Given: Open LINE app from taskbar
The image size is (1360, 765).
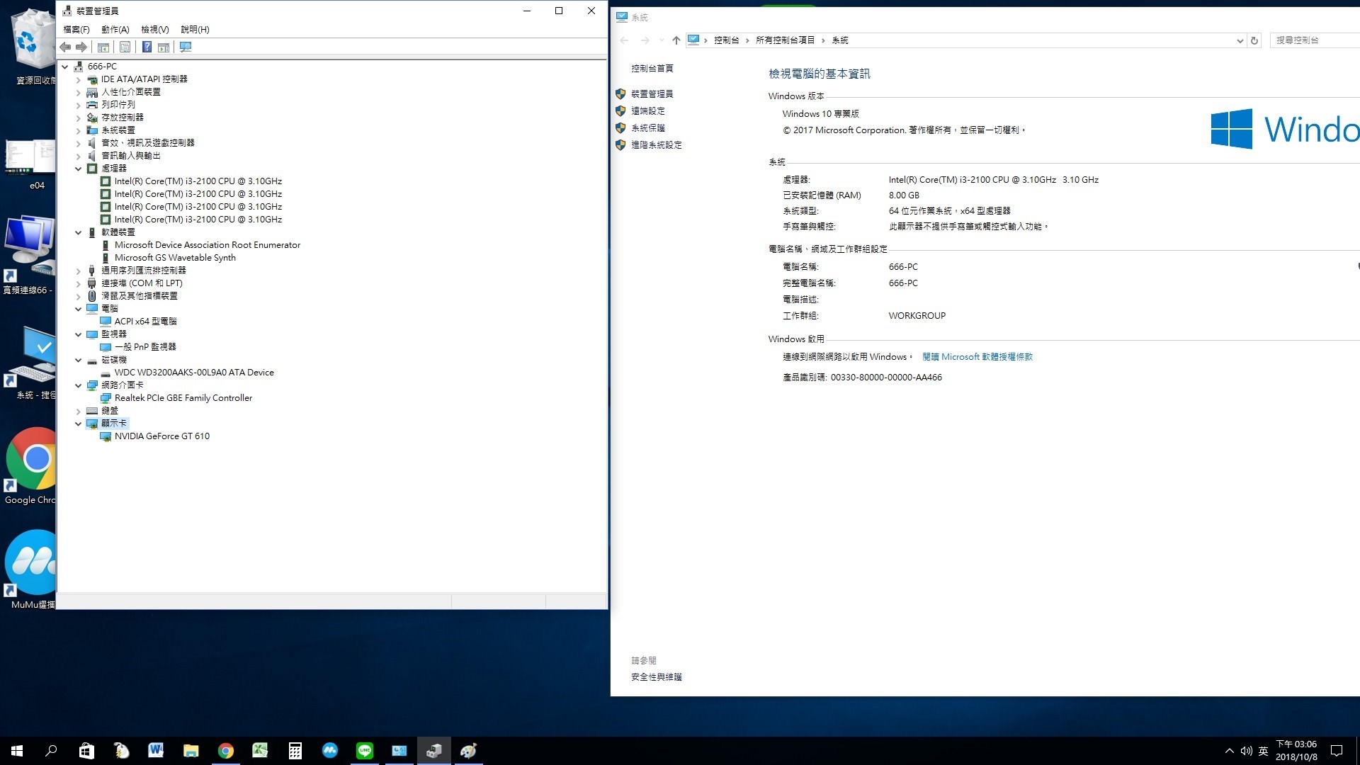Looking at the screenshot, I should click(x=364, y=751).
